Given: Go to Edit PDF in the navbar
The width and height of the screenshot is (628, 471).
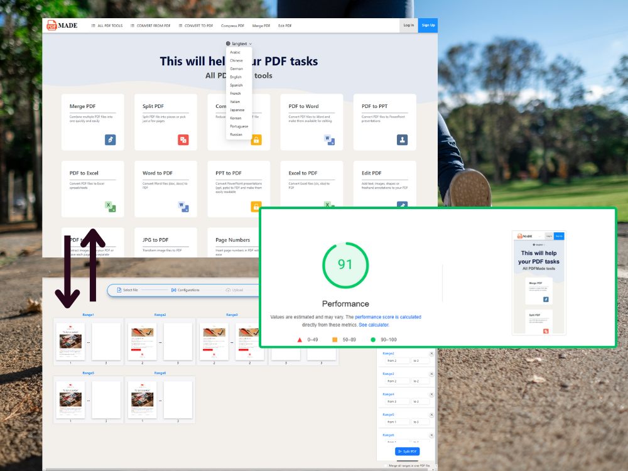Looking at the screenshot, I should [284, 26].
